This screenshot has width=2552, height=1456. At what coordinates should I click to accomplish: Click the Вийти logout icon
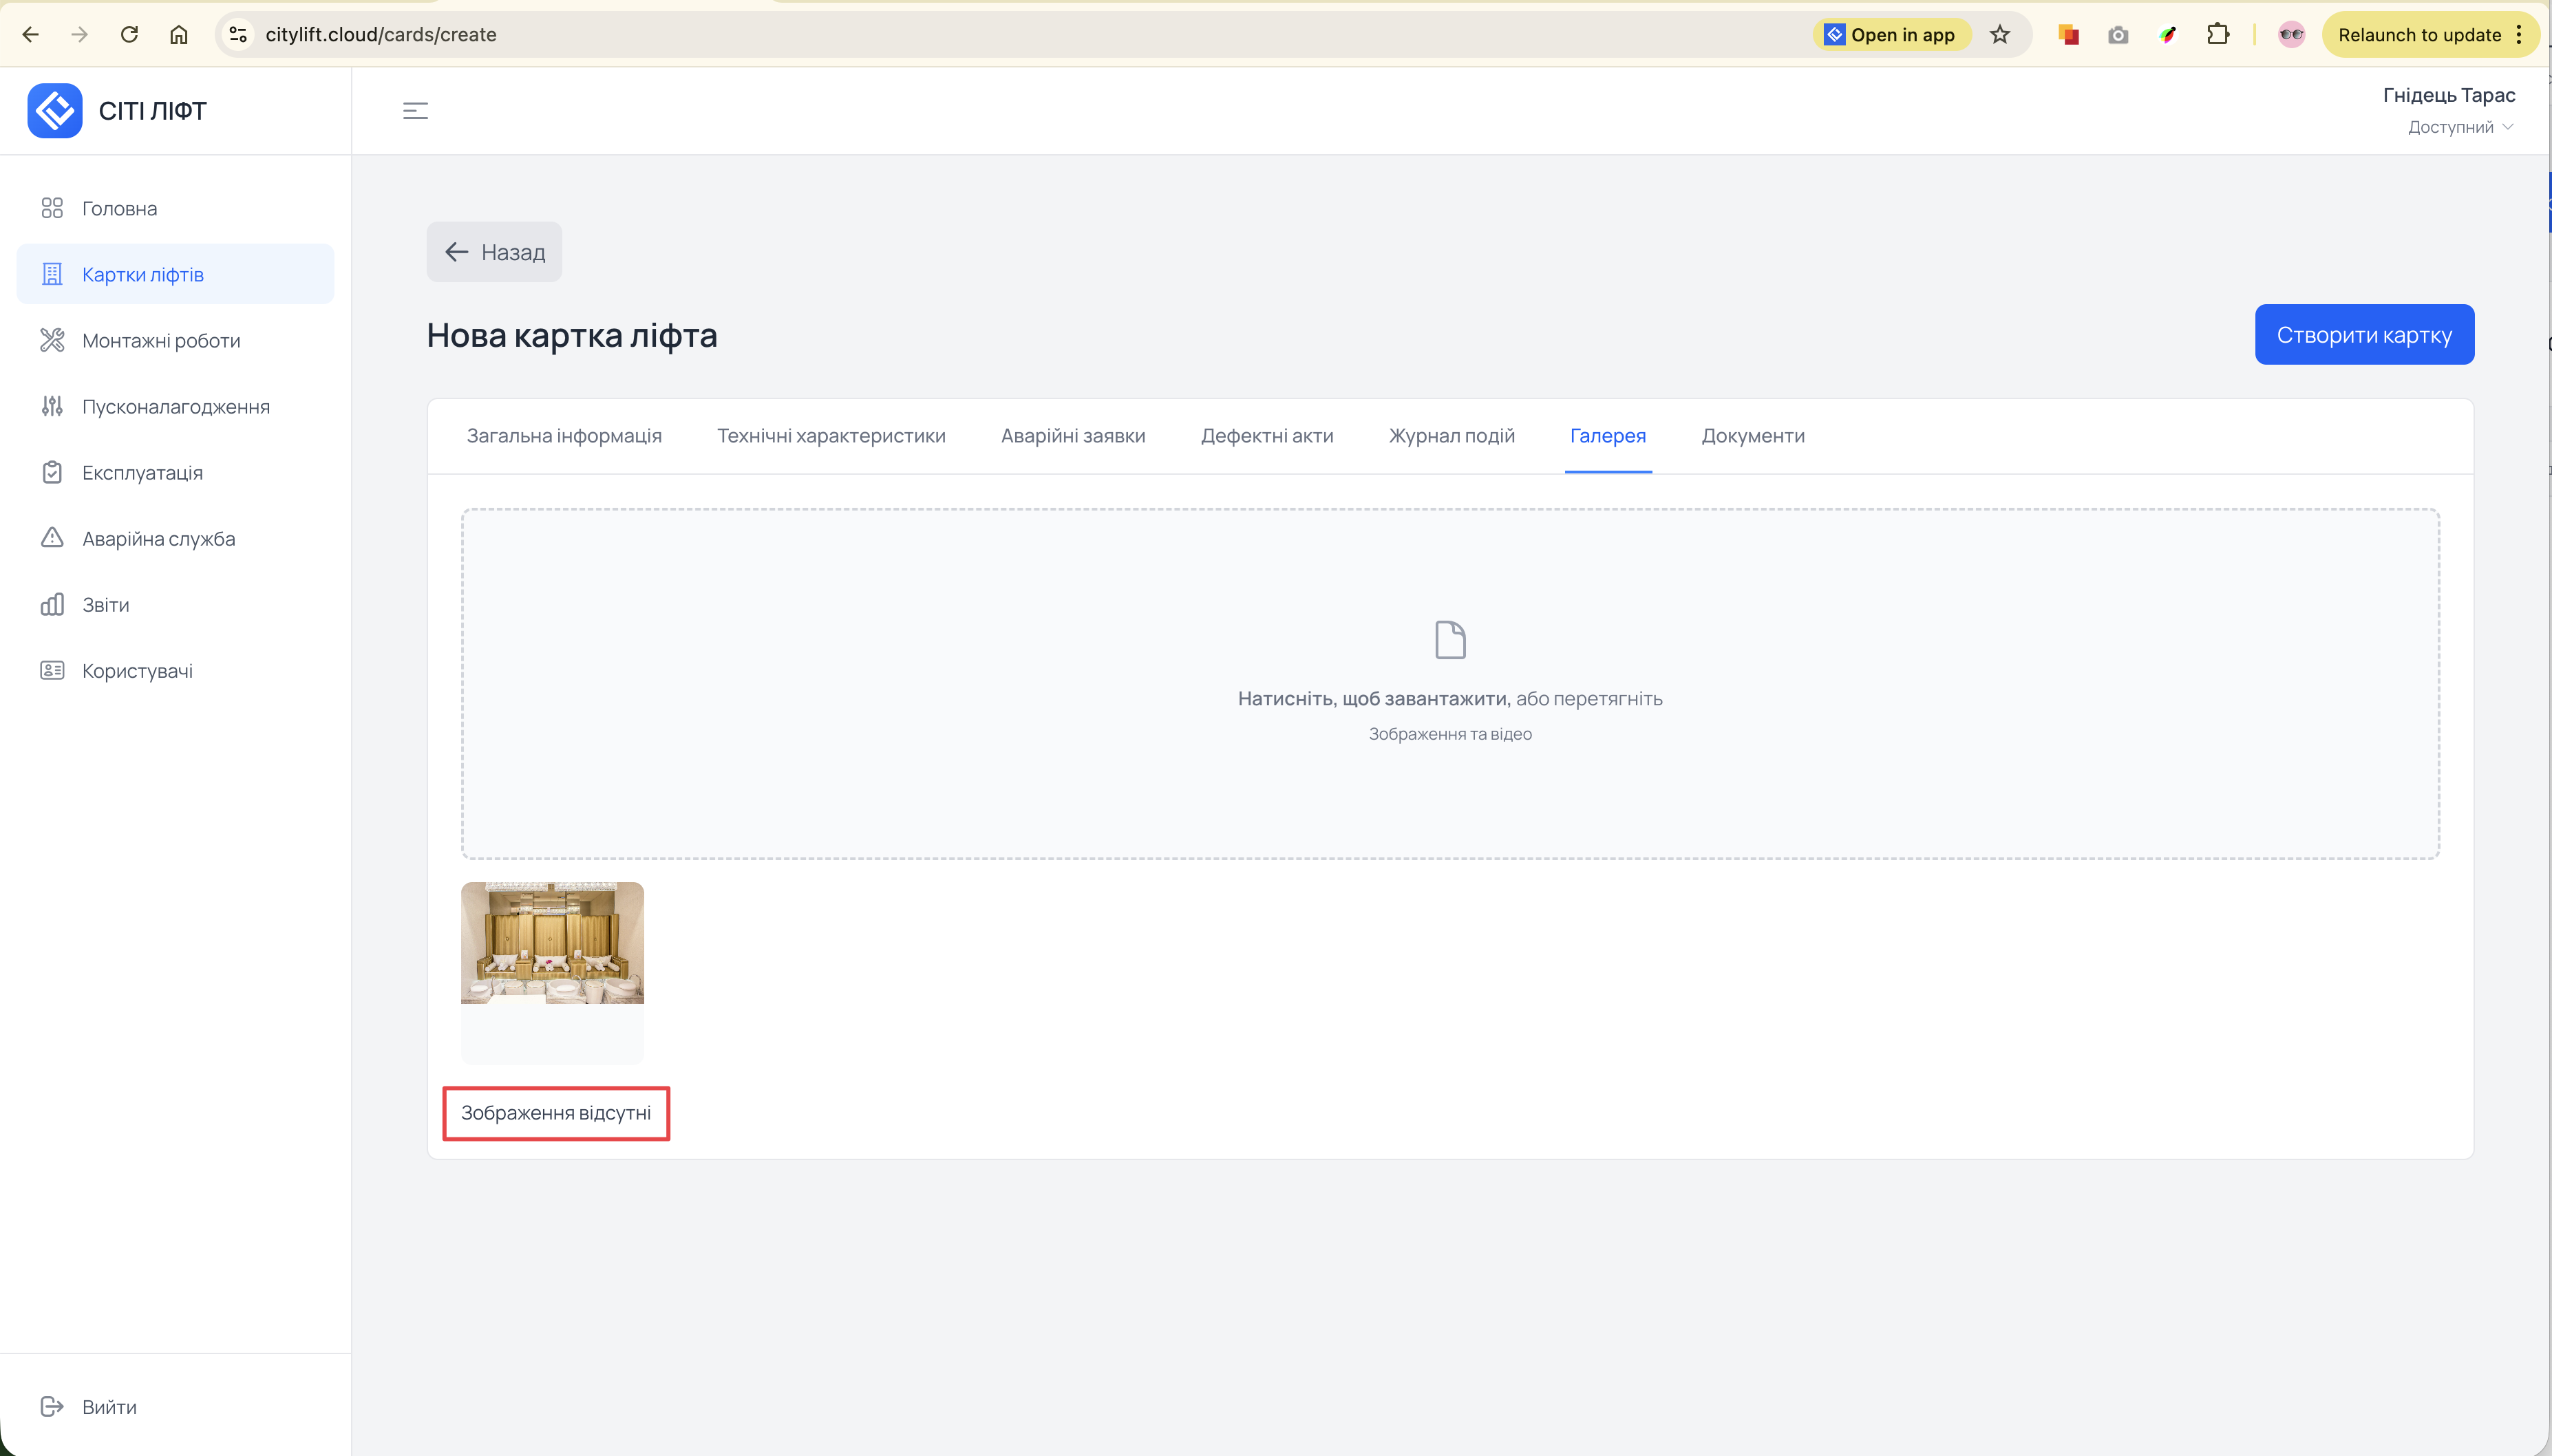[52, 1407]
